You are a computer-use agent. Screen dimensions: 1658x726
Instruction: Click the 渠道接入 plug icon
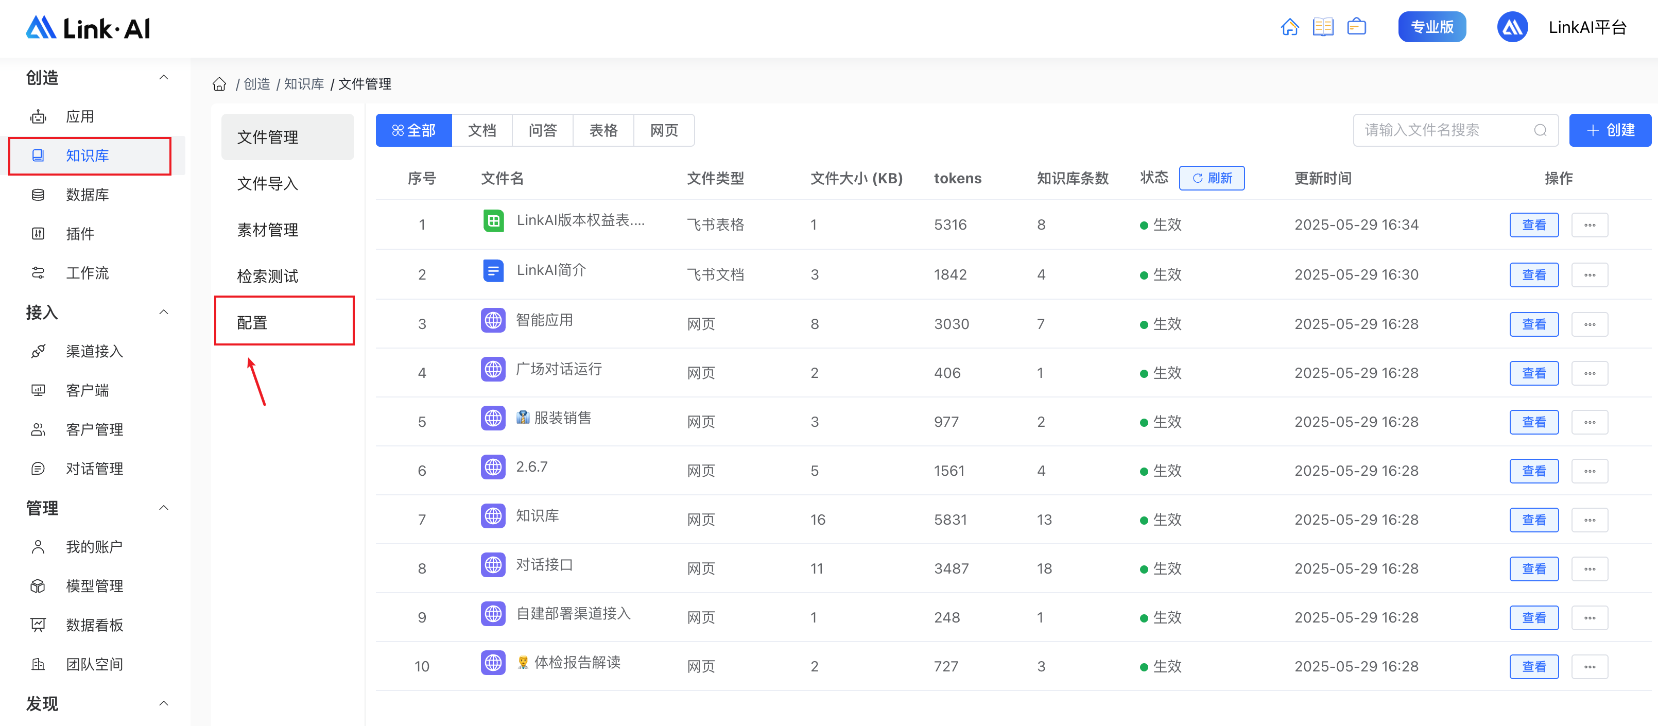pyautogui.click(x=38, y=351)
